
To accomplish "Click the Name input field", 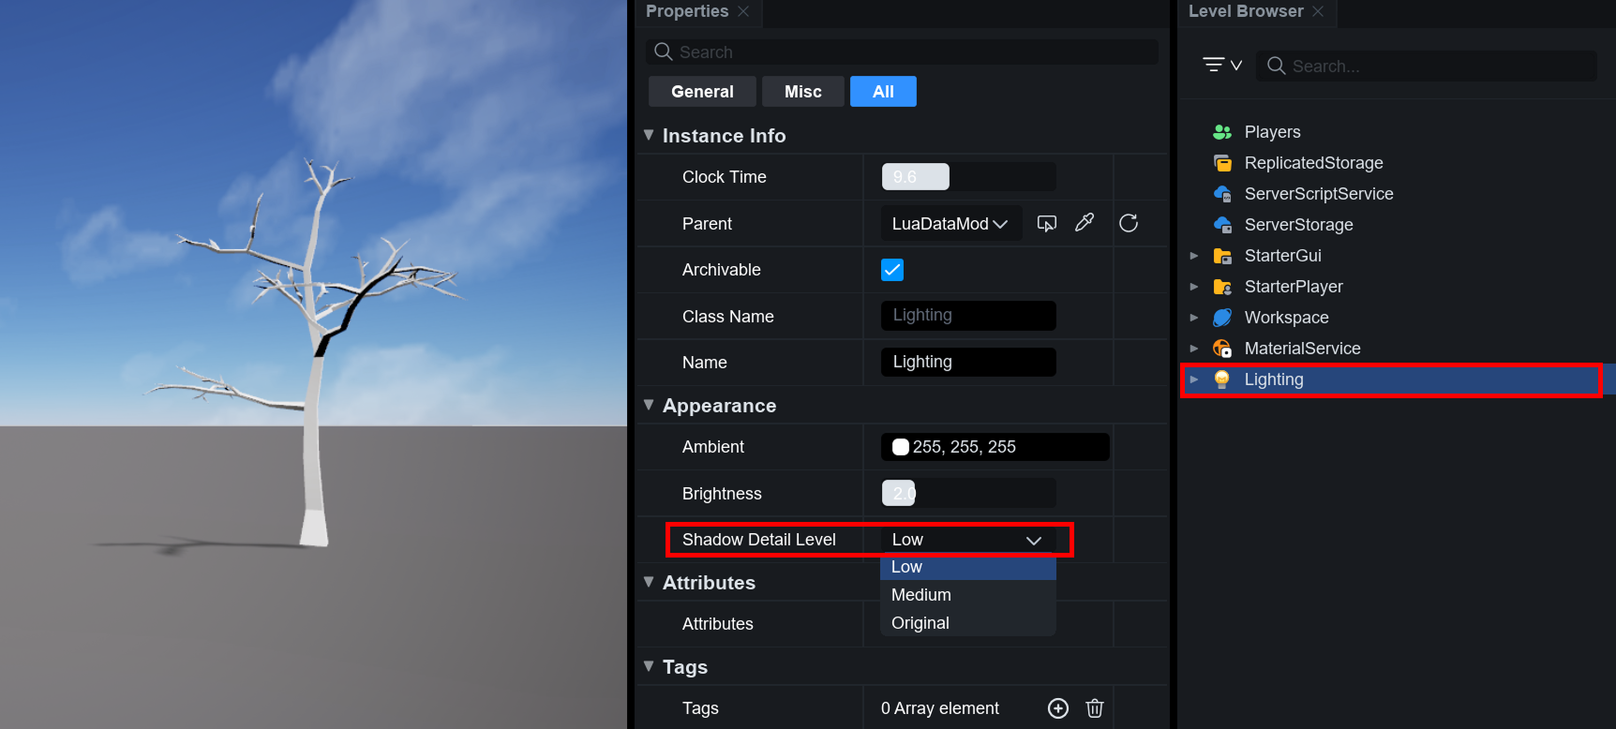I will [x=968, y=362].
